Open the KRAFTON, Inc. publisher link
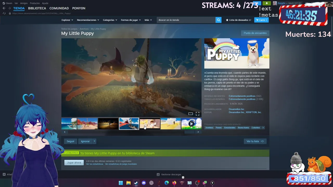This screenshot has width=333, height=187. 254,112
